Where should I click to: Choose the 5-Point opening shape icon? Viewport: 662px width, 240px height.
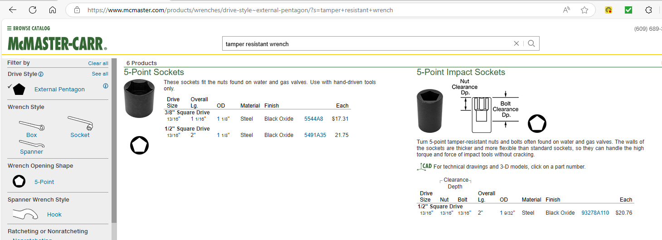point(19,182)
